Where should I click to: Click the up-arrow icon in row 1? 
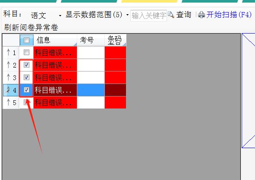click(9, 53)
